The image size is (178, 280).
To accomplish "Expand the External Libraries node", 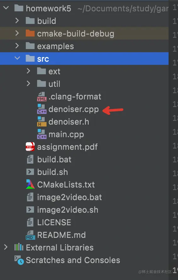I will [x=6, y=247].
